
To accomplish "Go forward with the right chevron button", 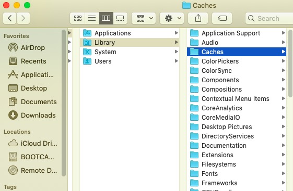I will click(x=23, y=18).
